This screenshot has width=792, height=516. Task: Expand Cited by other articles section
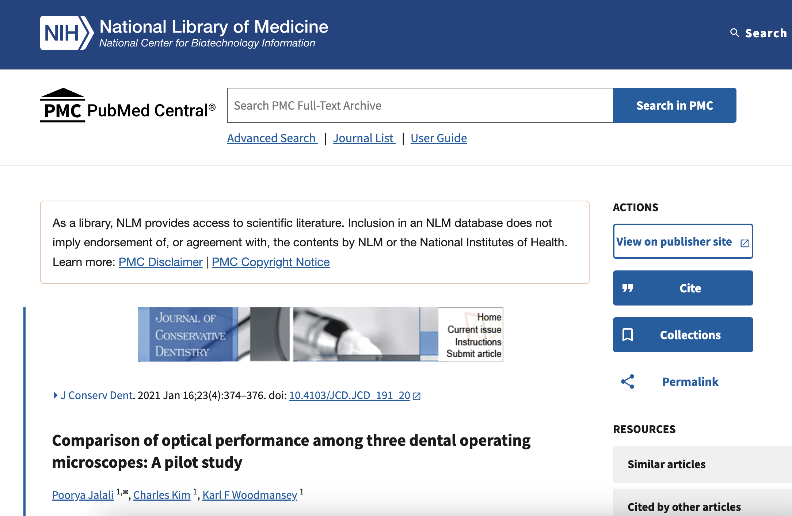[x=684, y=506]
